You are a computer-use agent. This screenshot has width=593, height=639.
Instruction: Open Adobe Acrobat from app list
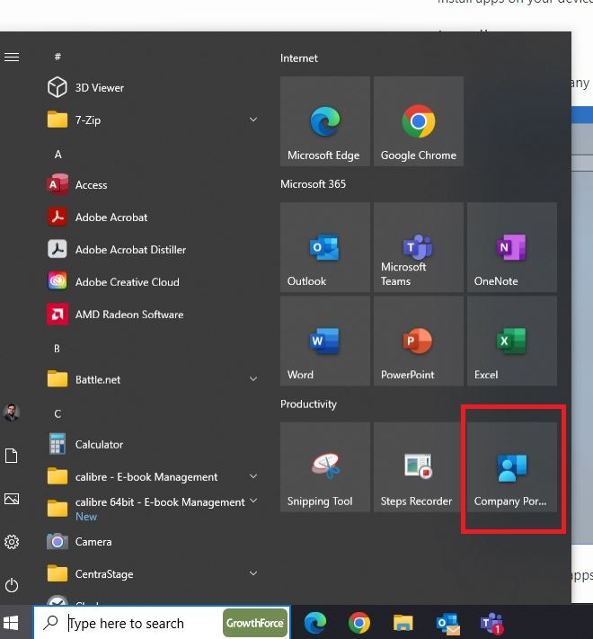pyautogui.click(x=153, y=217)
